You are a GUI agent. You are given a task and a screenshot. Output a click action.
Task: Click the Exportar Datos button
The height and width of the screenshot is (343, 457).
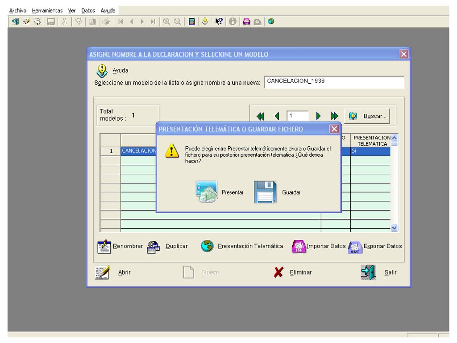375,247
